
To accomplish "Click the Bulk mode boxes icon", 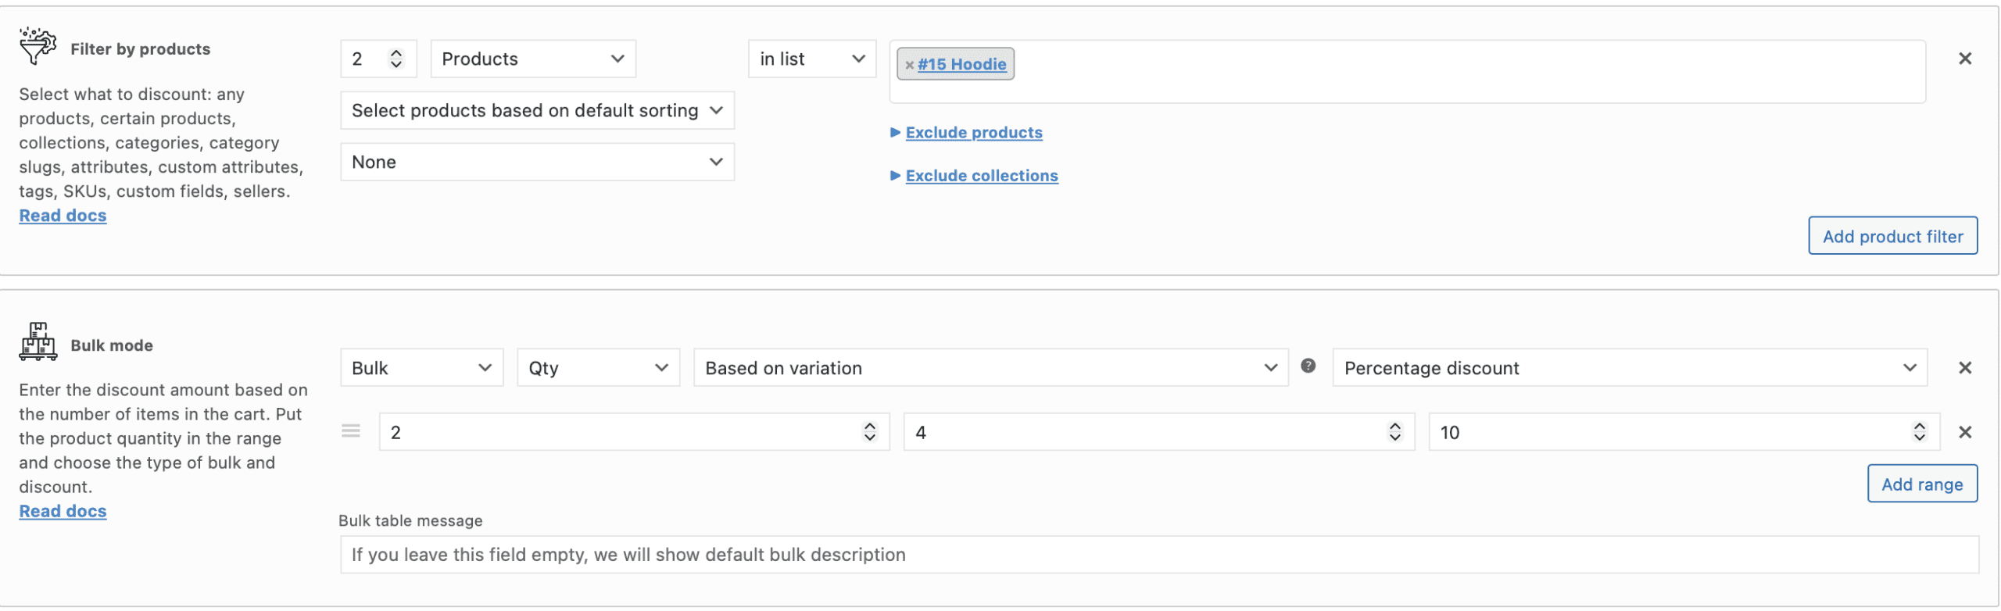I will 38,341.
